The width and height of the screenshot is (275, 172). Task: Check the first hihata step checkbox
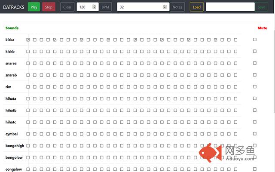click(x=28, y=98)
